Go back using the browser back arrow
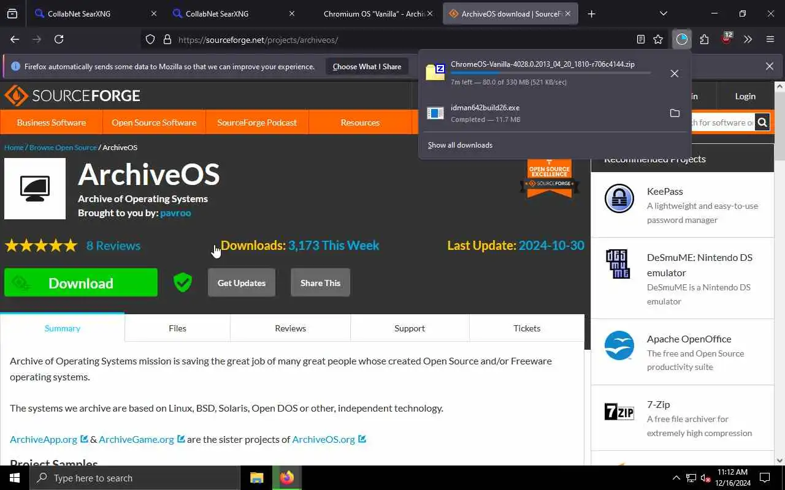This screenshot has height=490, width=785. tap(15, 39)
